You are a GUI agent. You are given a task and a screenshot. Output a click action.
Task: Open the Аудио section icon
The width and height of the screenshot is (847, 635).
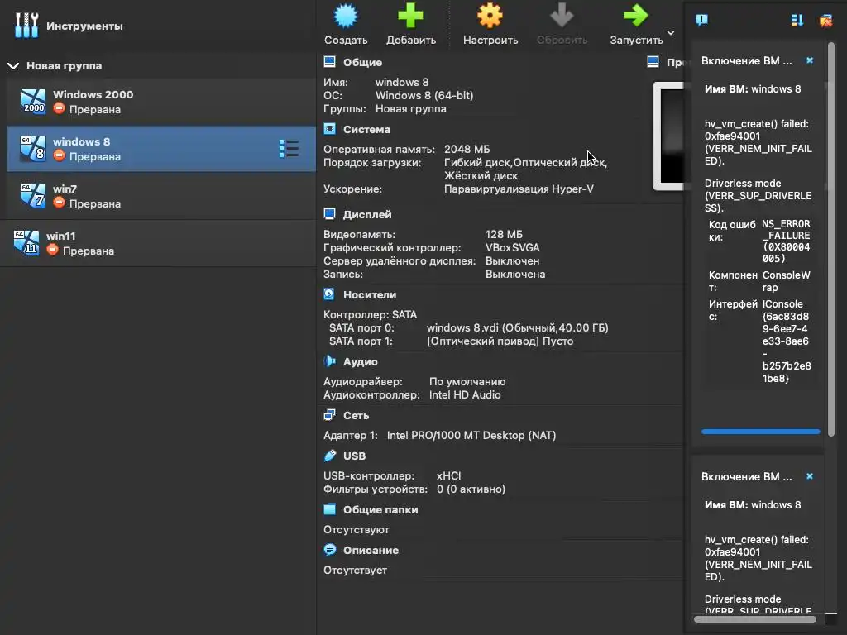329,360
